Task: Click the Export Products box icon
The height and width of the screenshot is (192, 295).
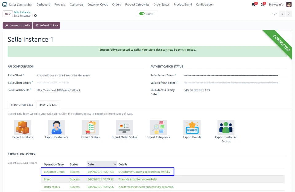Action: click(23, 127)
